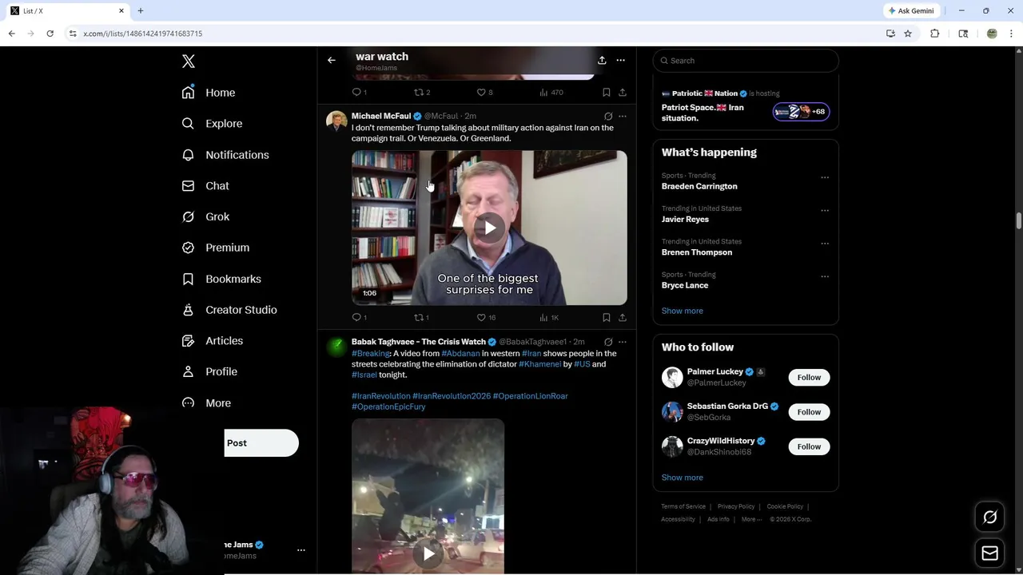Viewport: 1023px width, 575px height.
Task: Open war watch list more options
Action: coord(620,60)
